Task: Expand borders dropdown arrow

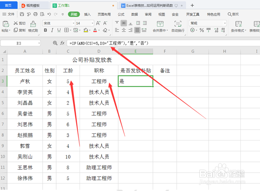Action: [71, 30]
